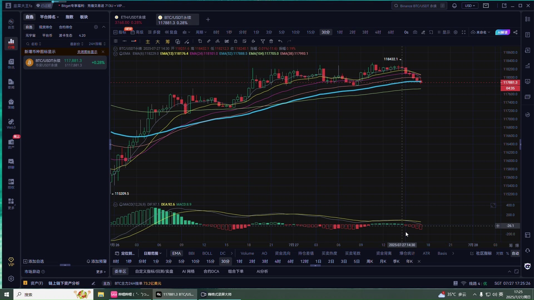This screenshot has height=300, width=534.
Task: Open the mail envelope icon in title bar
Action: pos(486,6)
